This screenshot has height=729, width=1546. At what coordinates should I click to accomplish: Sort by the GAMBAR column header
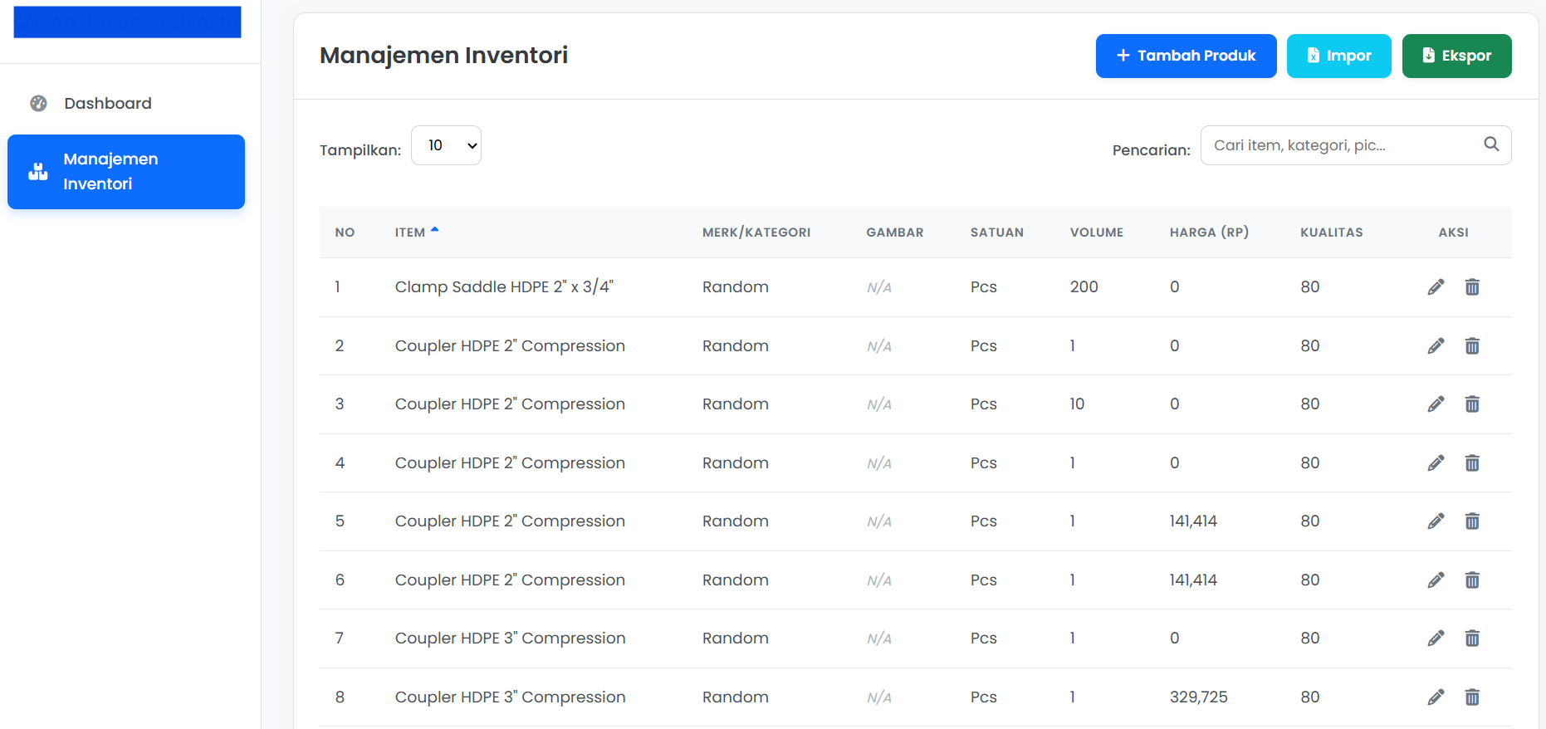click(x=894, y=232)
